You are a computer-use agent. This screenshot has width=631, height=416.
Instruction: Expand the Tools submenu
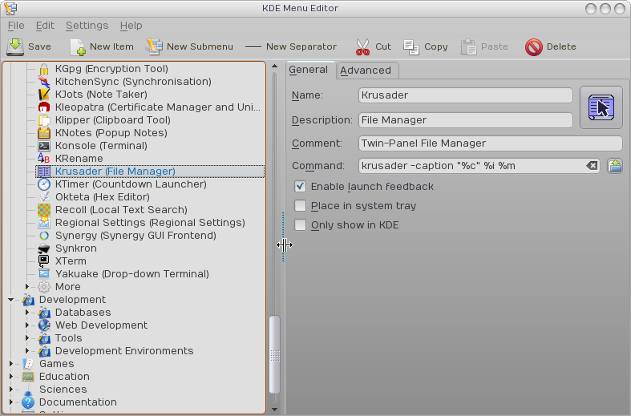[x=27, y=338]
